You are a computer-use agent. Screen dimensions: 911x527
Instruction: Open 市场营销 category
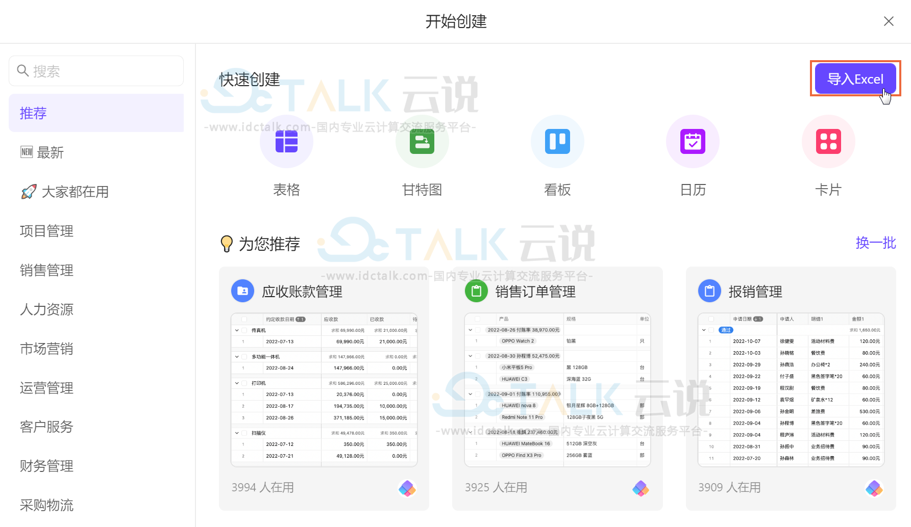point(96,349)
